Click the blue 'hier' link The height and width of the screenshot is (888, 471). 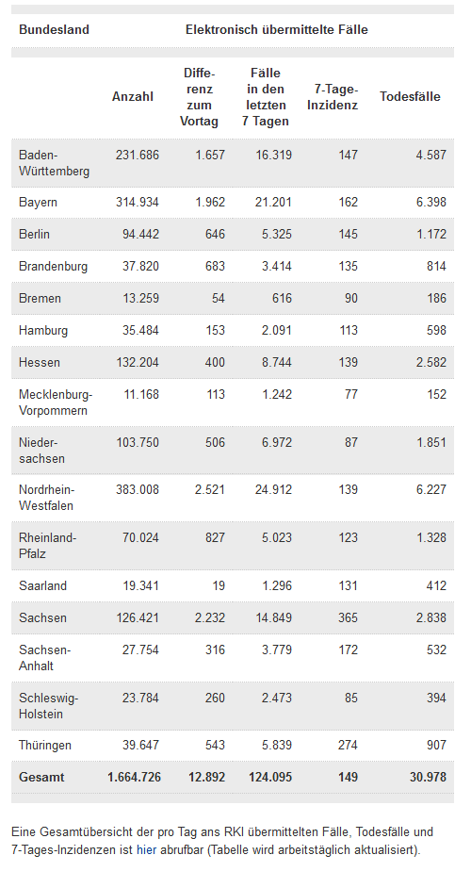tap(146, 849)
